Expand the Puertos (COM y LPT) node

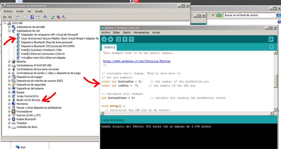[x=9, y=115]
